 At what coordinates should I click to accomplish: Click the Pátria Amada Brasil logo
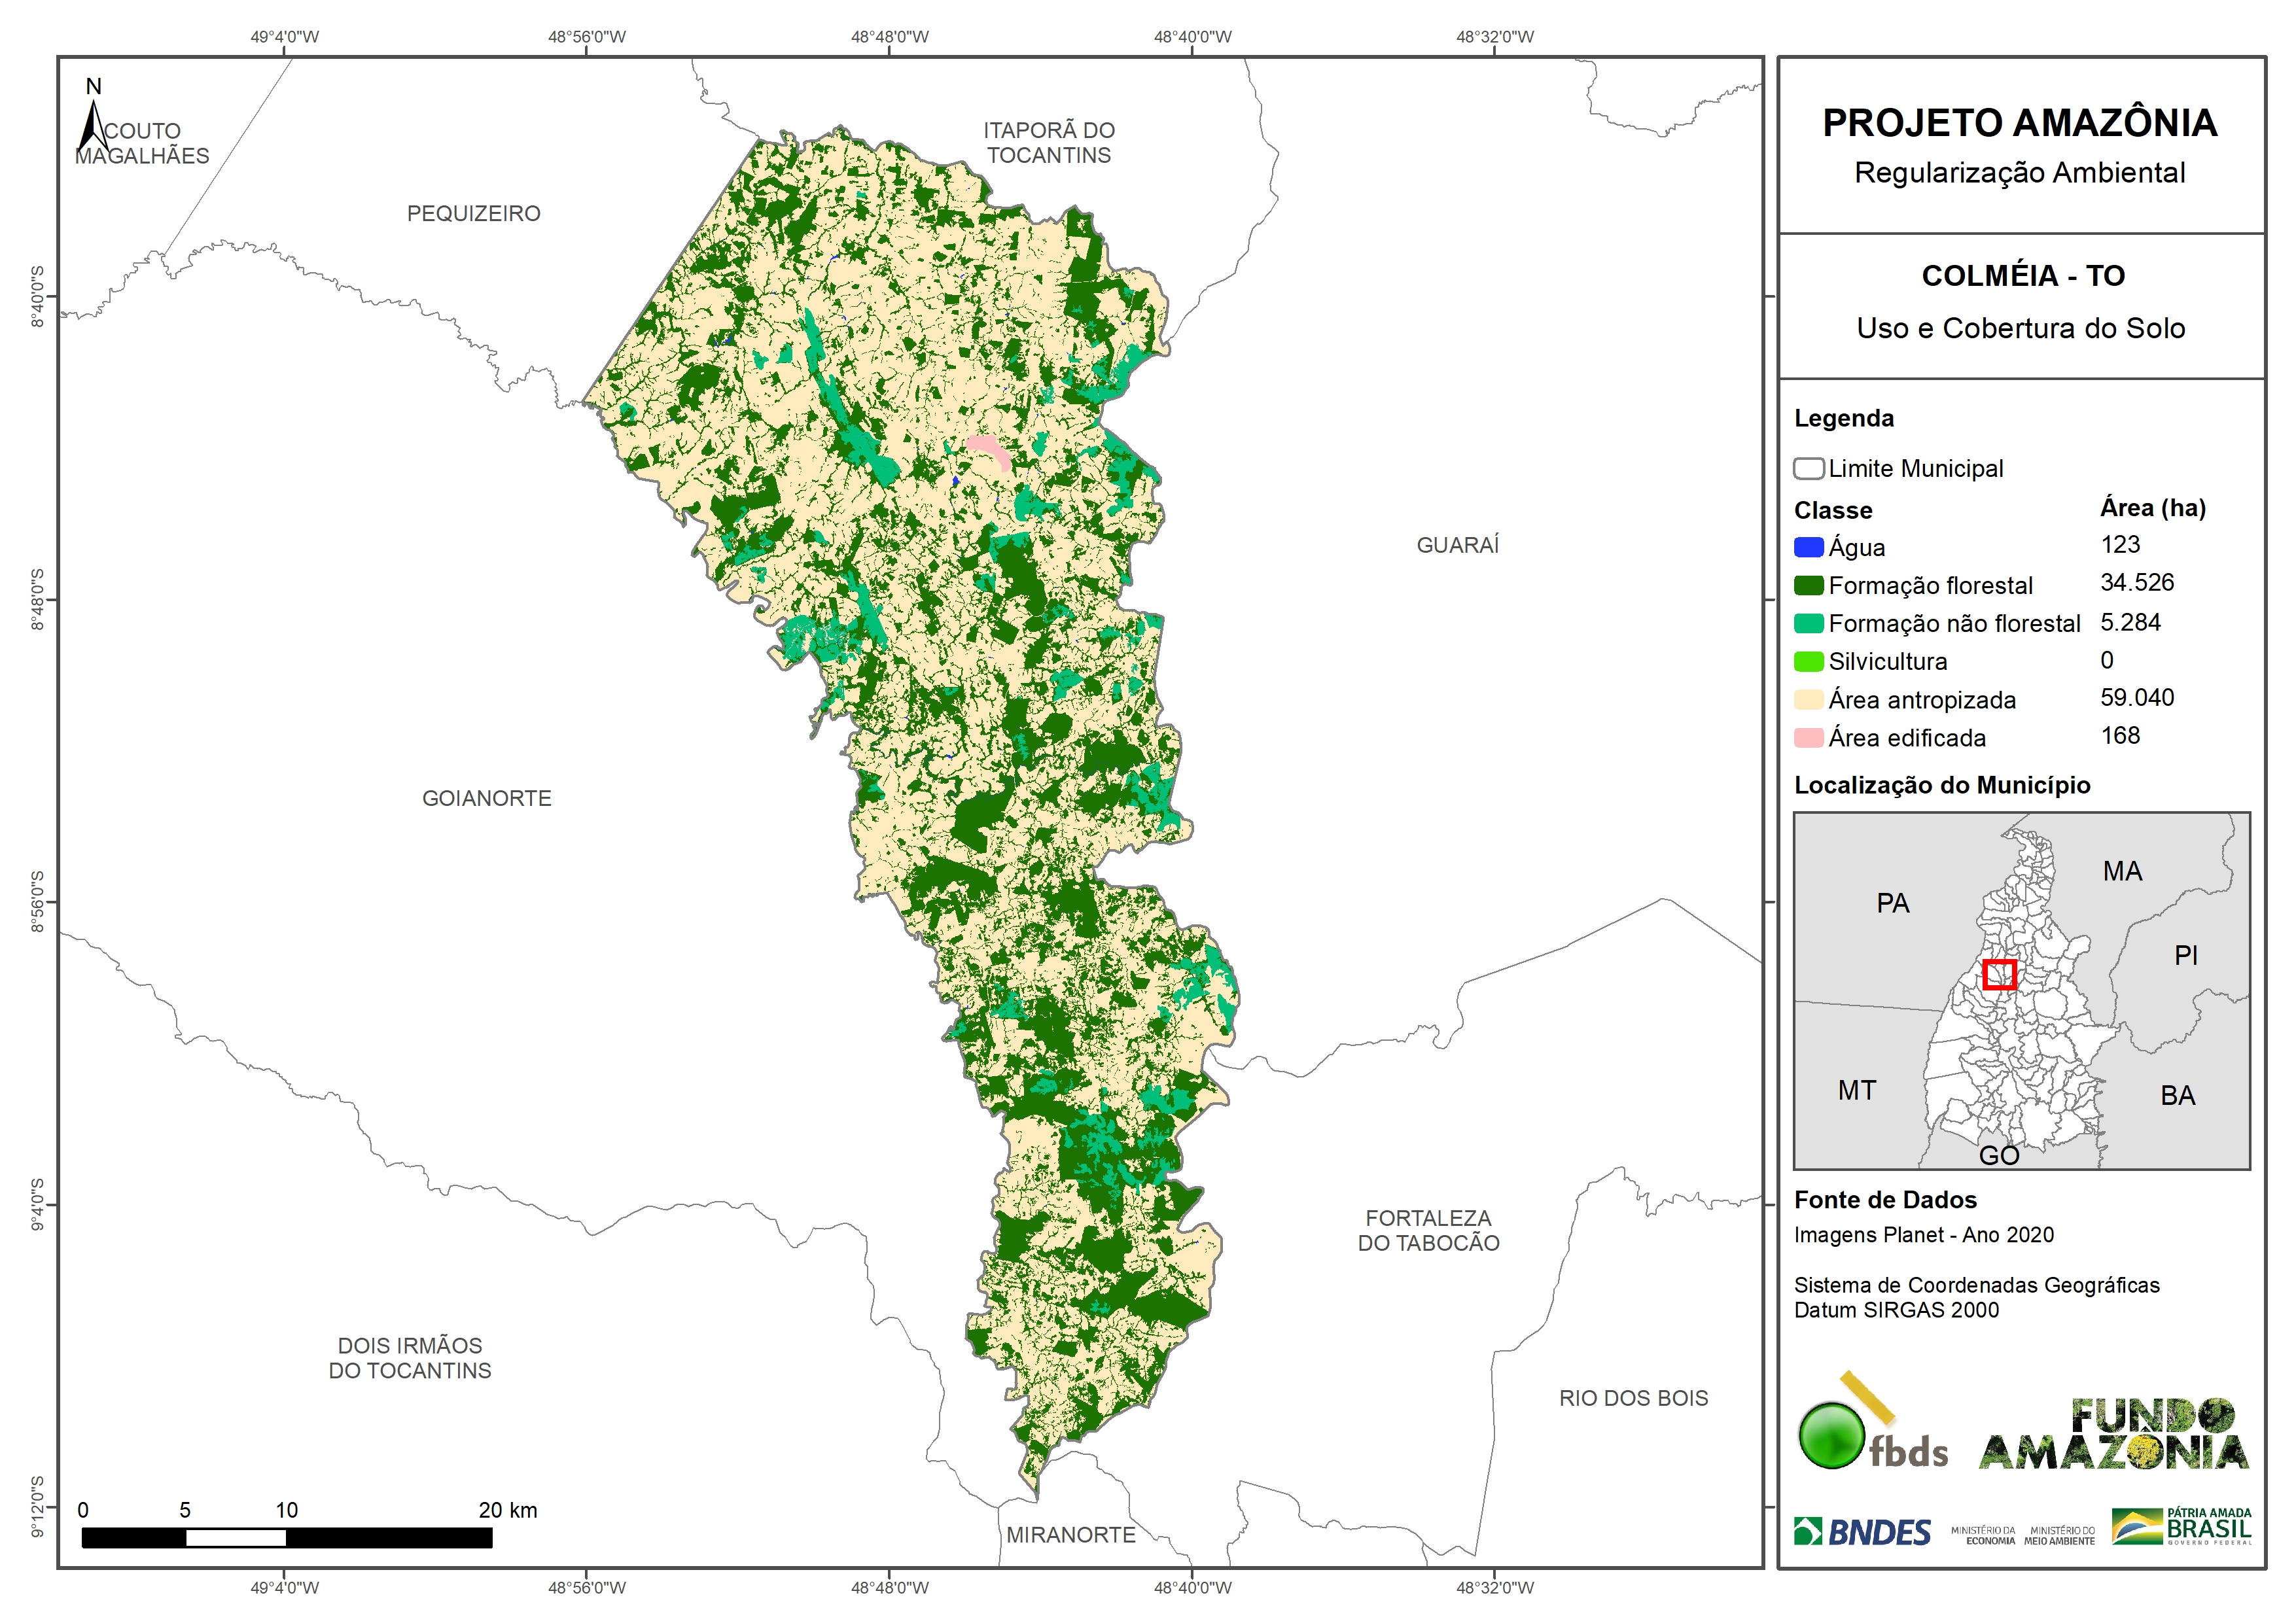pyautogui.click(x=2181, y=1527)
